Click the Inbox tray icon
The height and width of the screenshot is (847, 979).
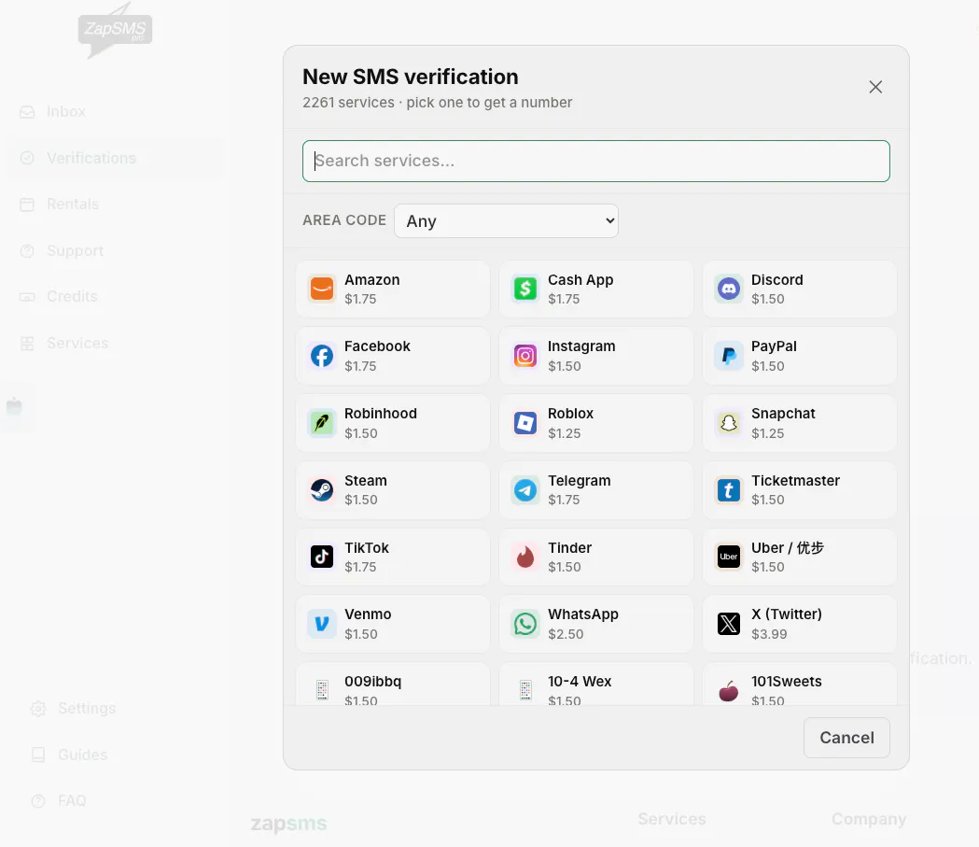click(27, 112)
